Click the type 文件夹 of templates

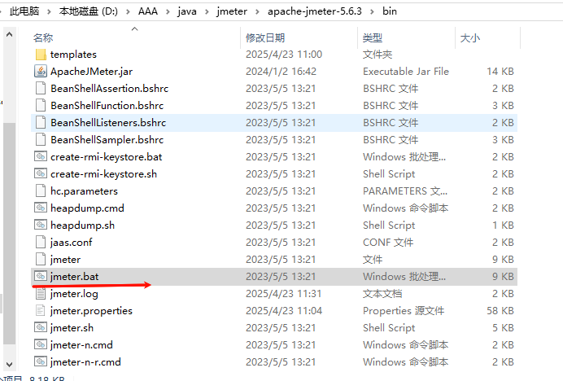coord(378,55)
